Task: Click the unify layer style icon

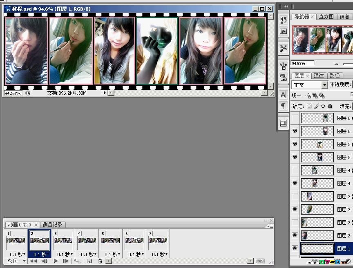Action: pos(322,96)
